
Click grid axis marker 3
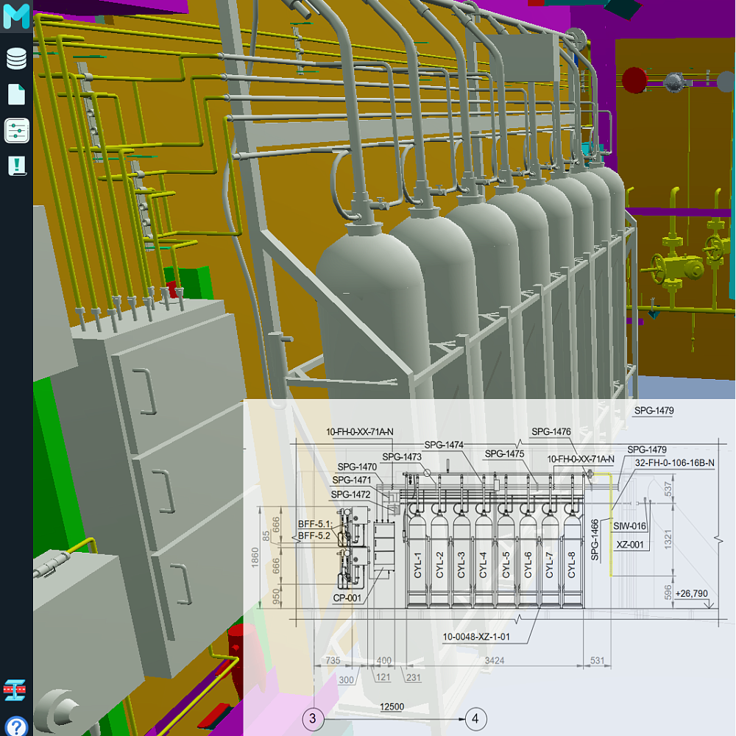click(x=314, y=718)
